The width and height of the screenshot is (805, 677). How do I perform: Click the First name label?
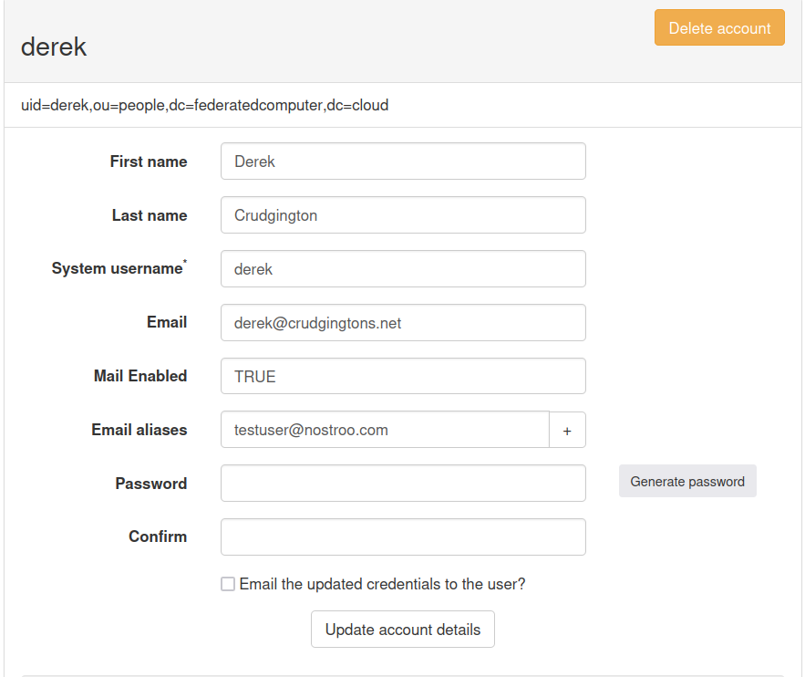tap(149, 161)
